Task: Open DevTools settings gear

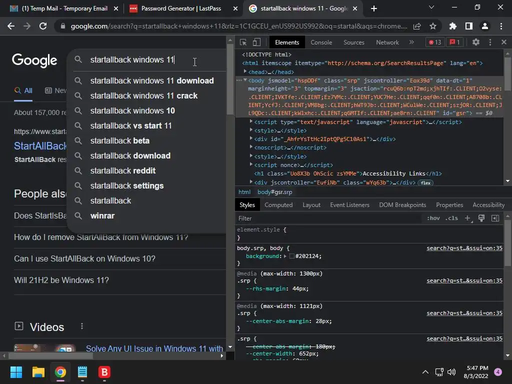Action: click(x=476, y=42)
